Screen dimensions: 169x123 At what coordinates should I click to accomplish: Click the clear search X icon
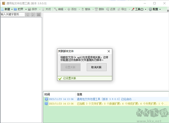click(39, 15)
